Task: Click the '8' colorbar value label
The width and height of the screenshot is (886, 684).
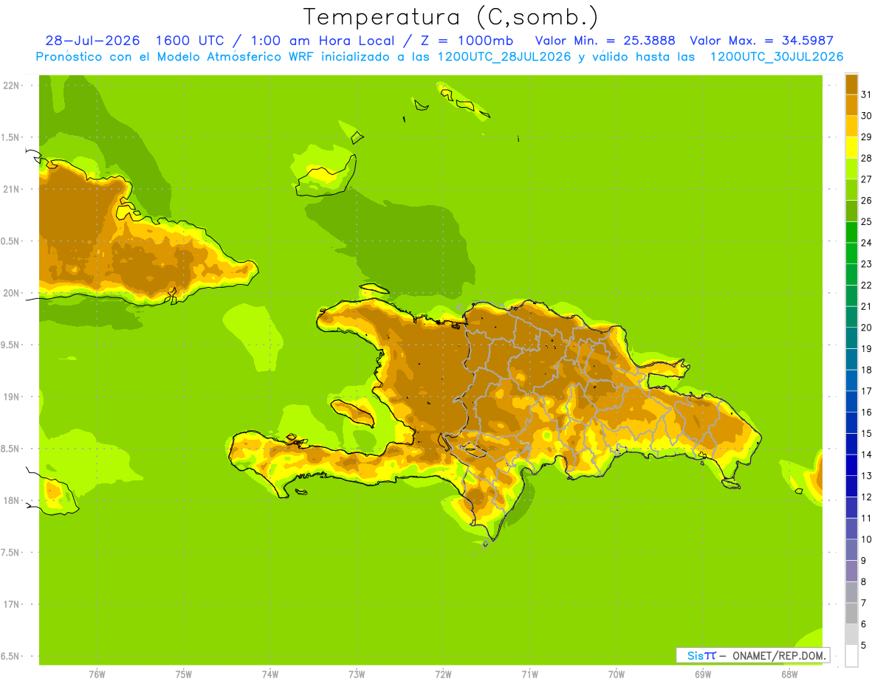Action: [863, 581]
